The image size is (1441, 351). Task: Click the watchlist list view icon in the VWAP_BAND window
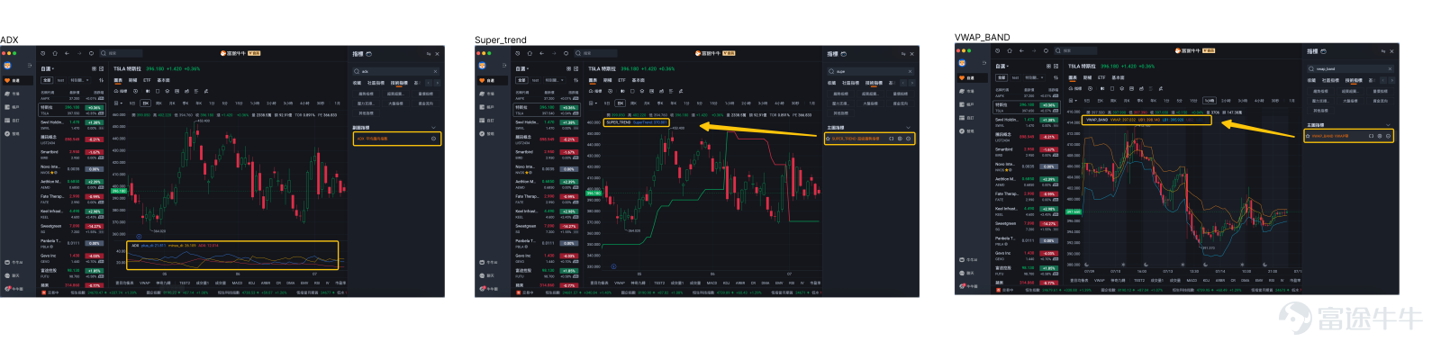tap(1056, 66)
